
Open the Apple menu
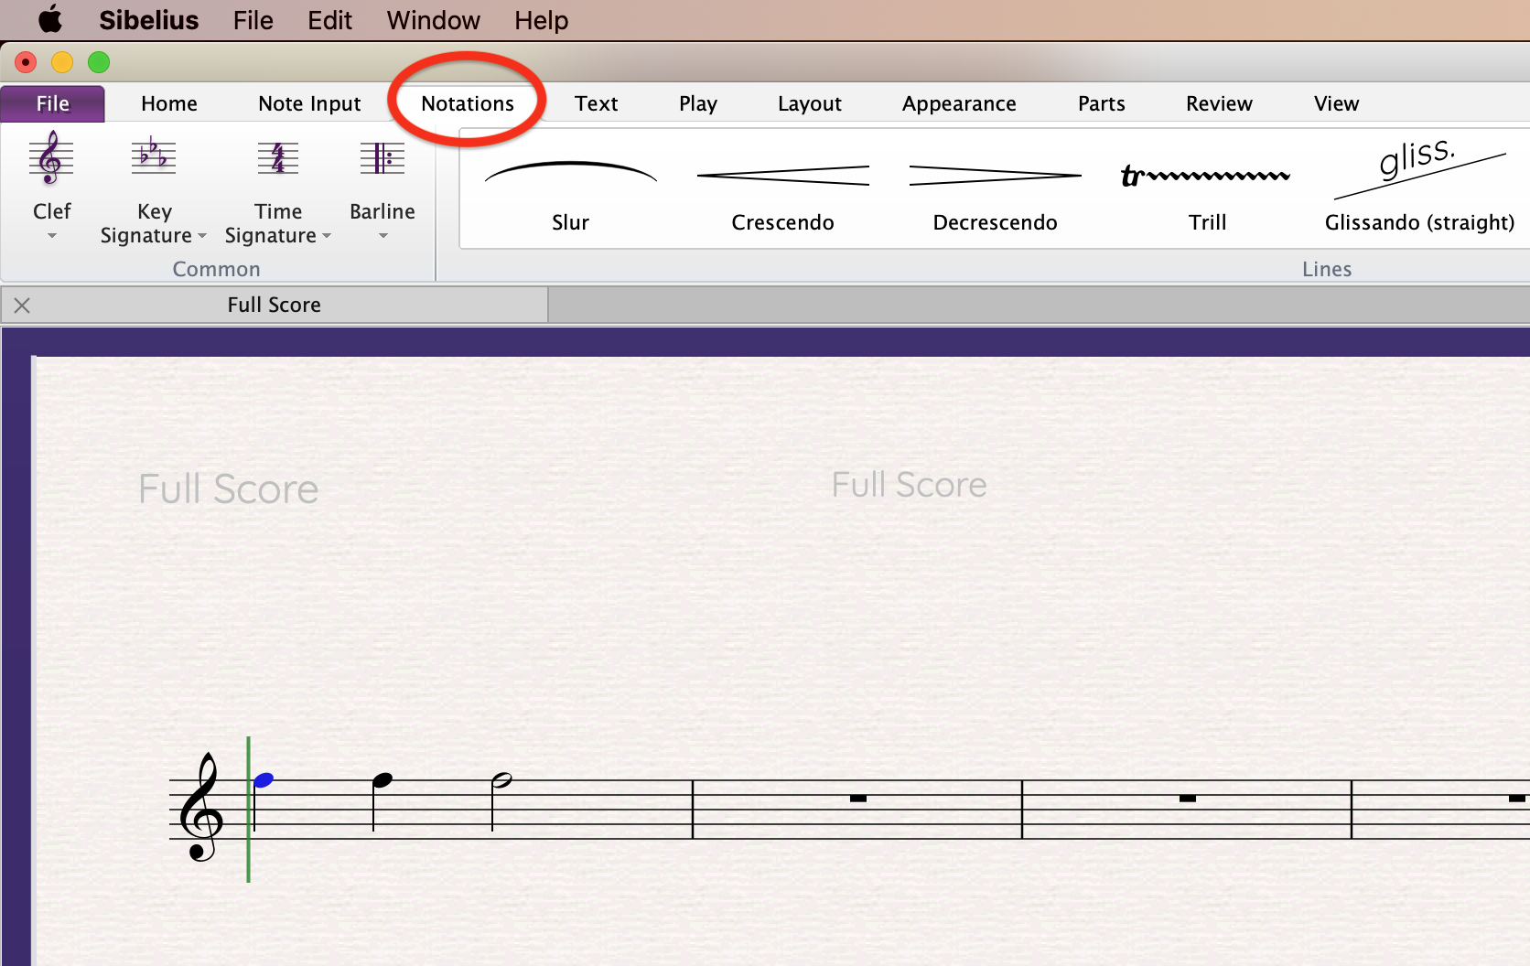pyautogui.click(x=50, y=19)
